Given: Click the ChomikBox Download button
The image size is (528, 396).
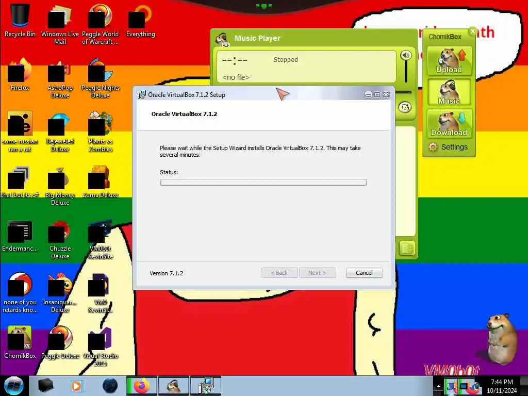Looking at the screenshot, I should click(x=449, y=124).
